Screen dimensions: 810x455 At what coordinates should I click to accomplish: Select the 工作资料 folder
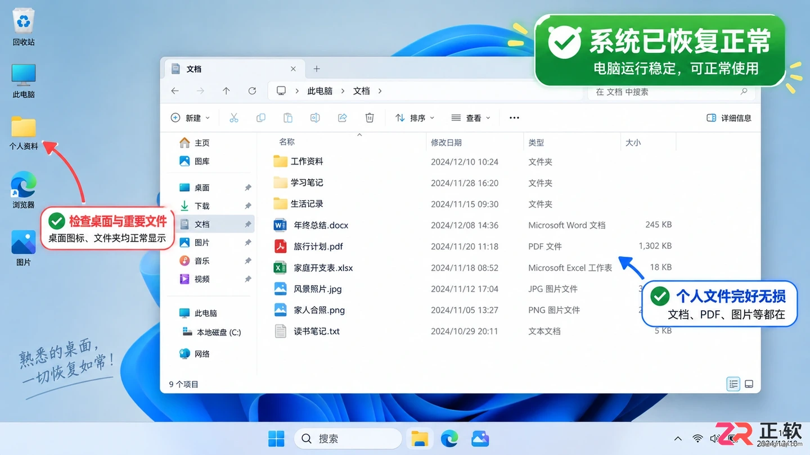(298, 161)
